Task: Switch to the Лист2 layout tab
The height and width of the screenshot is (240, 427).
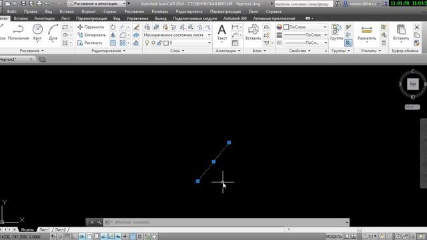Action: (x=60, y=229)
